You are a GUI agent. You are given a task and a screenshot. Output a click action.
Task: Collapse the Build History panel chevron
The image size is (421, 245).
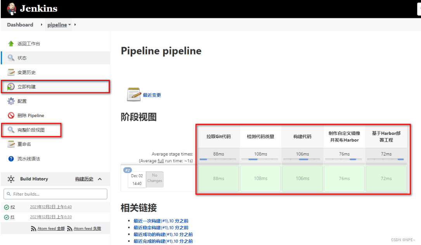pos(100,179)
